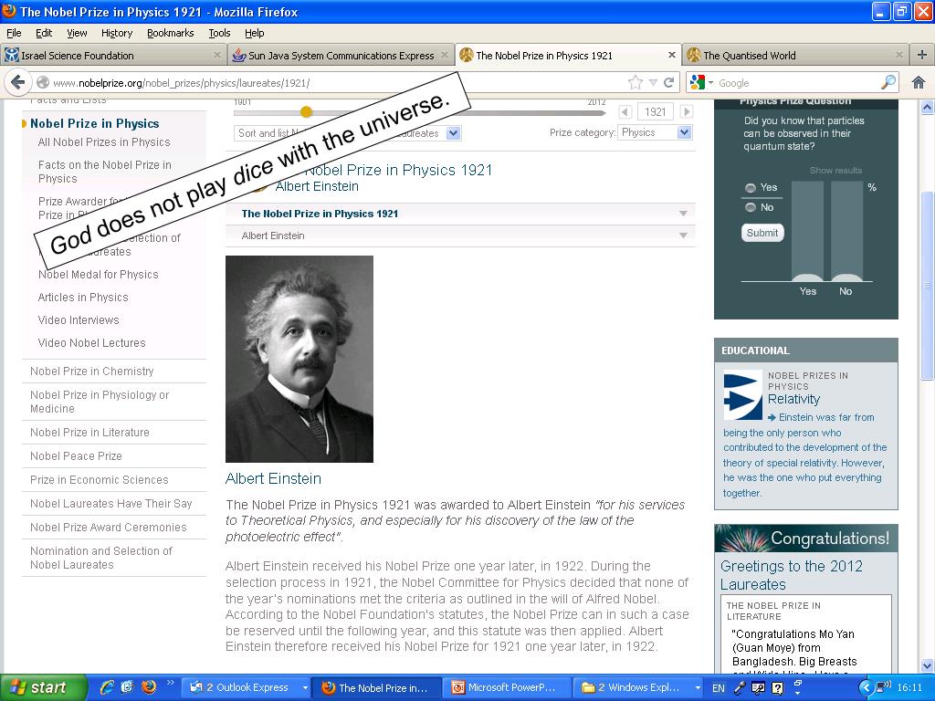Go to next year with right arrow
This screenshot has width=935, height=701.
tap(687, 111)
